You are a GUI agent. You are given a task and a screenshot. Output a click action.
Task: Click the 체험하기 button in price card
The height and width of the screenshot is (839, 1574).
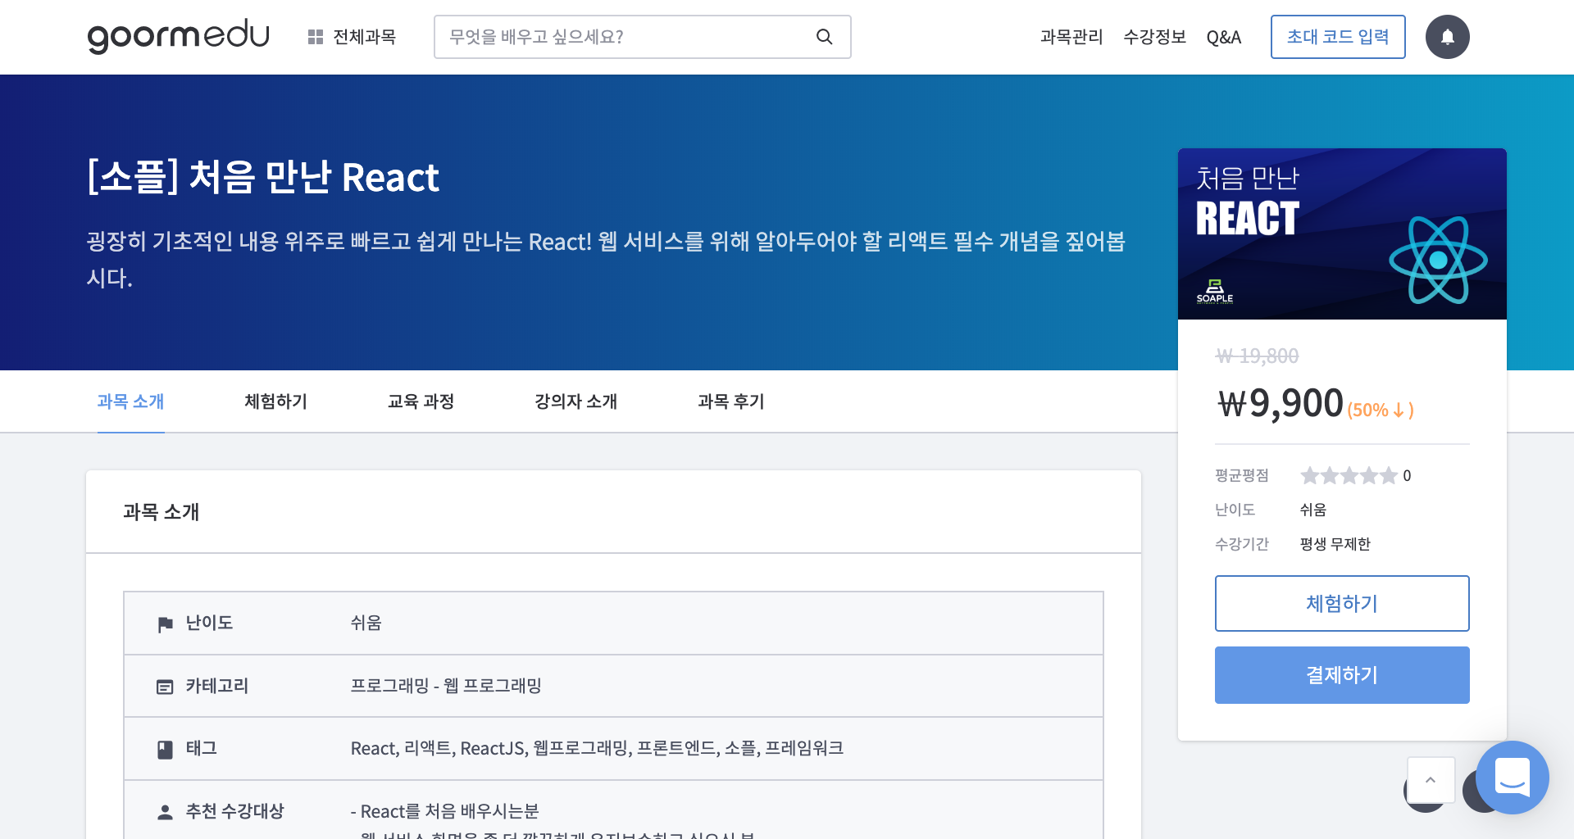1342,604
